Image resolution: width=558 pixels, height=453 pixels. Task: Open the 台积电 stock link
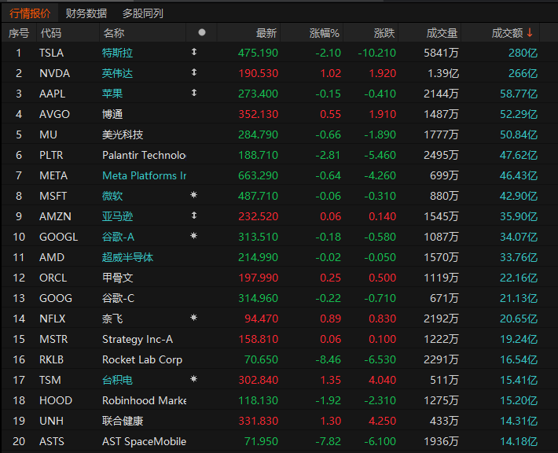[117, 380]
